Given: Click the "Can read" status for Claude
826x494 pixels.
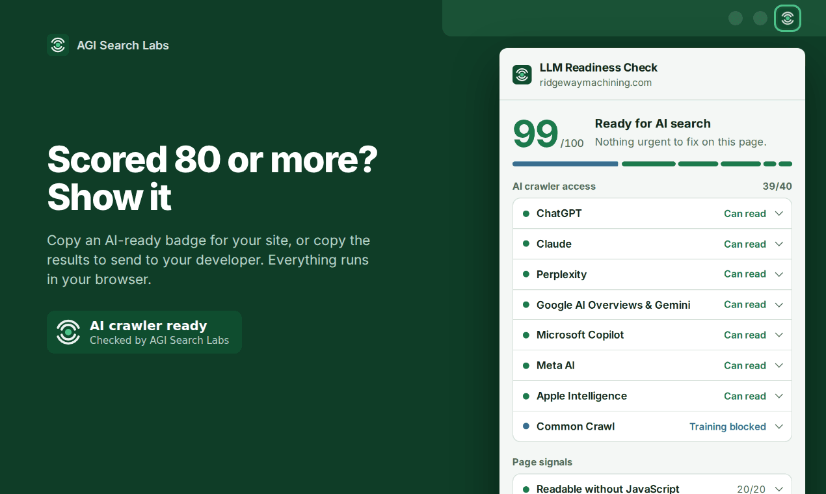Looking at the screenshot, I should coord(745,244).
